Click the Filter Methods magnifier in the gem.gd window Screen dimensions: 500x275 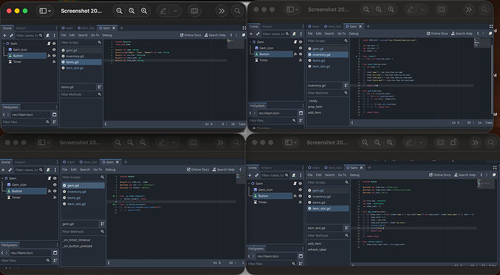[x=102, y=231]
